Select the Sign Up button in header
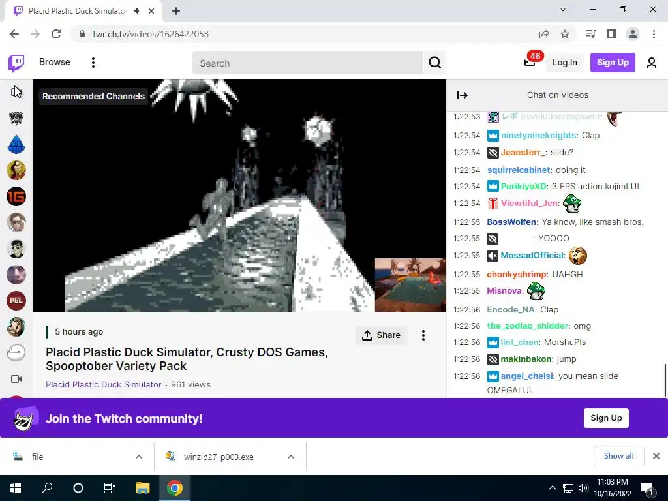 pos(613,62)
